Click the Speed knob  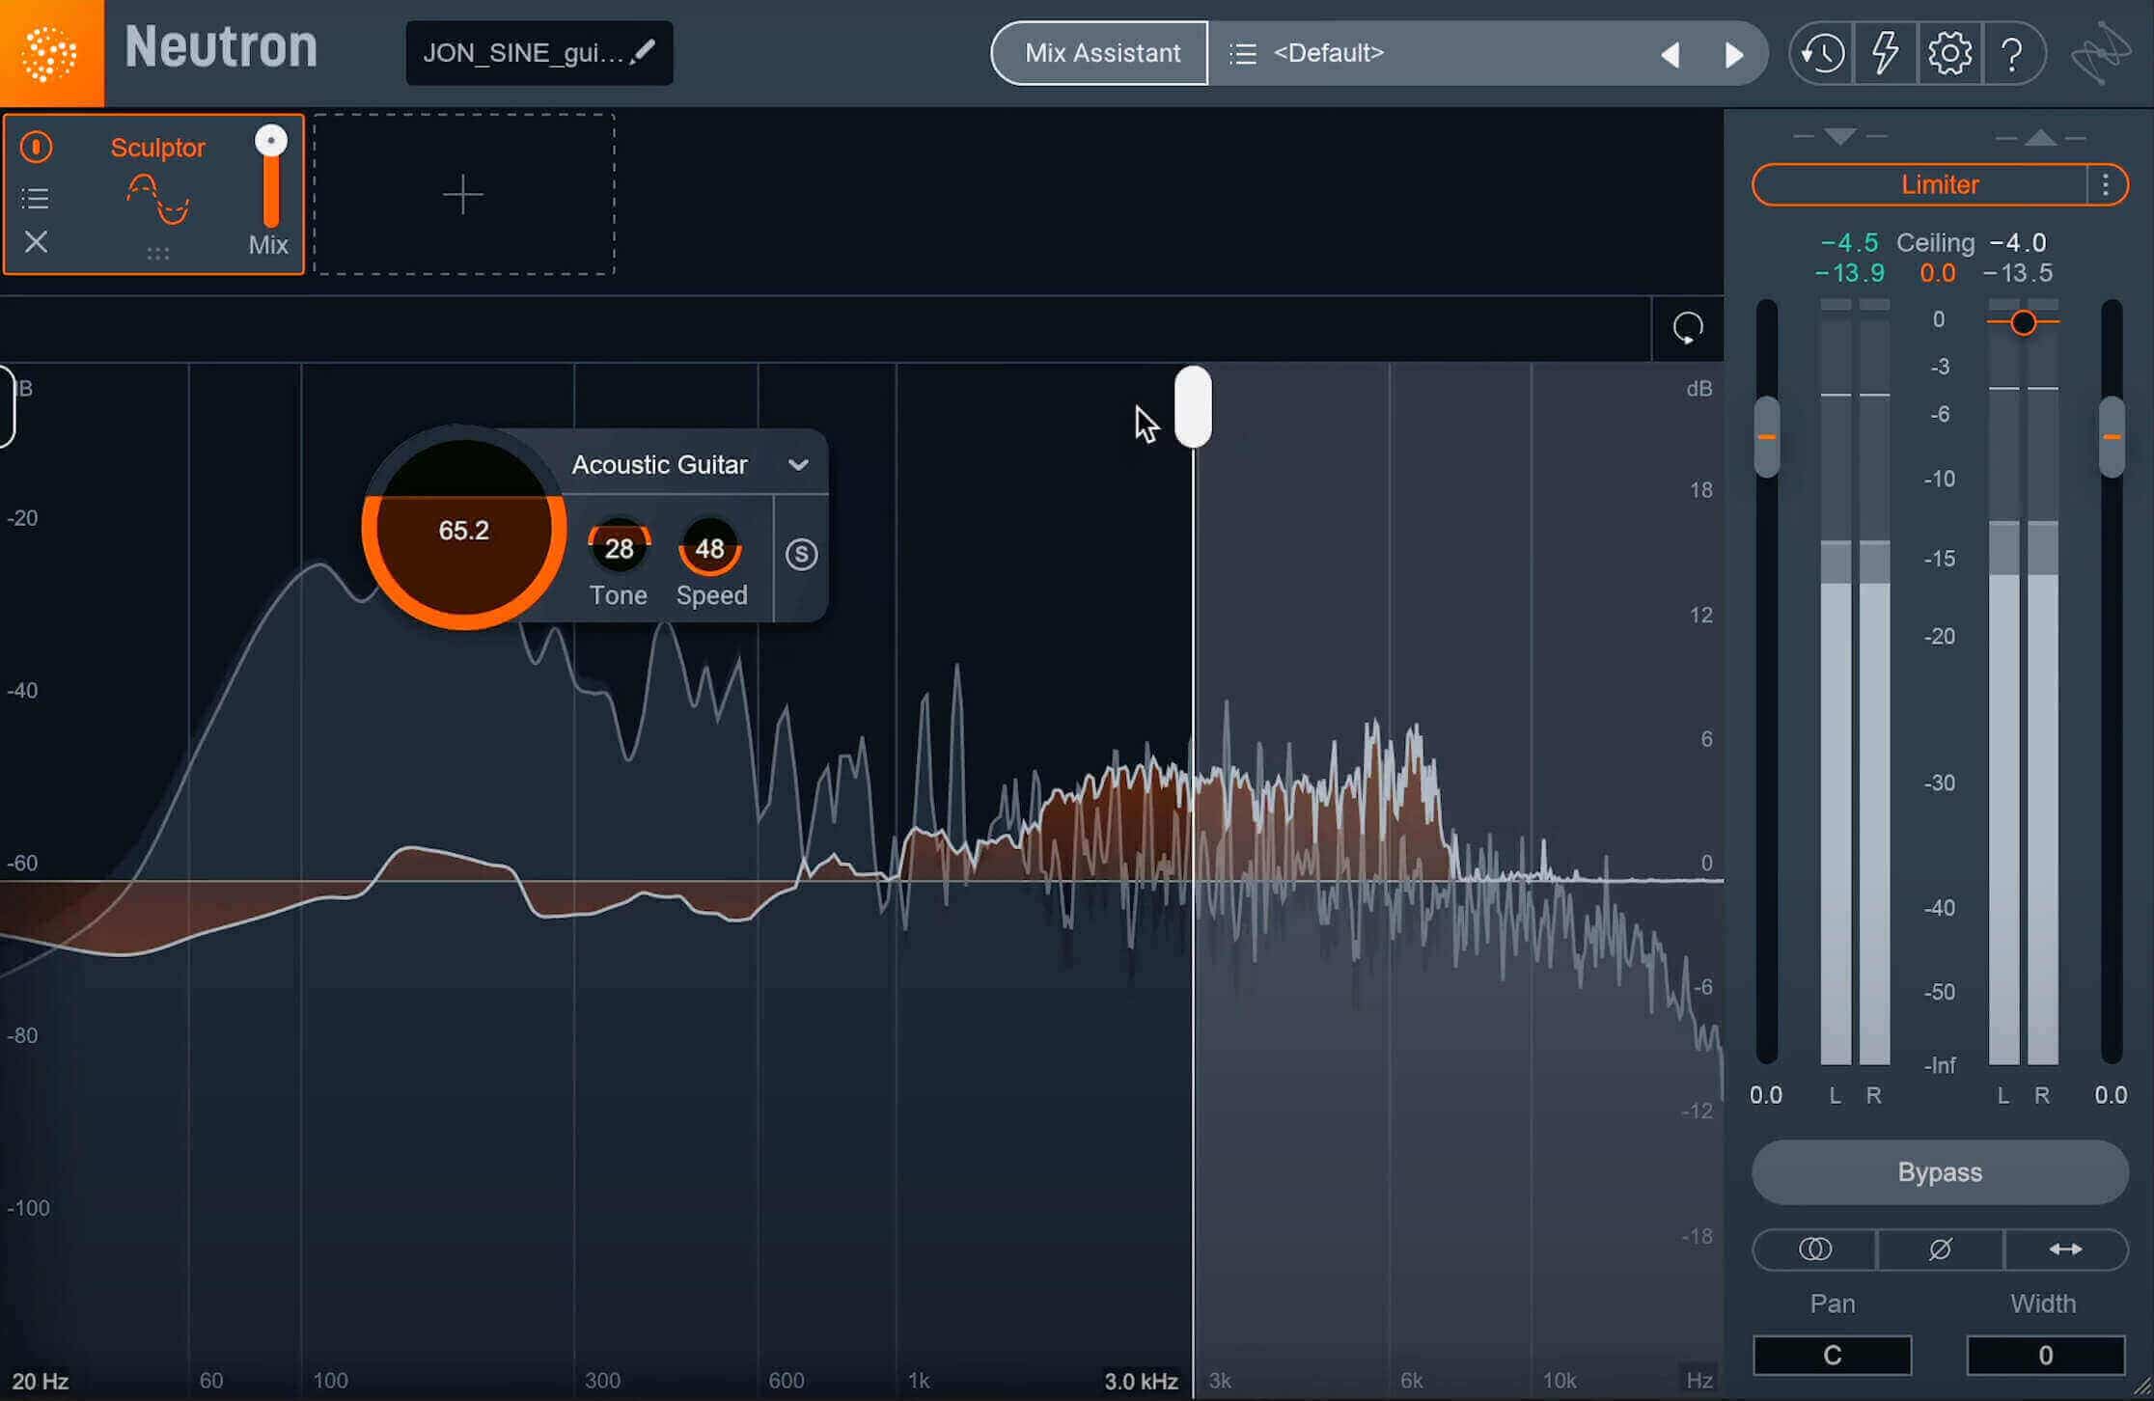pyautogui.click(x=710, y=547)
